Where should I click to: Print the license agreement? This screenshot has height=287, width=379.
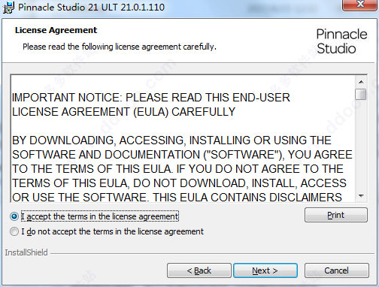(x=336, y=215)
